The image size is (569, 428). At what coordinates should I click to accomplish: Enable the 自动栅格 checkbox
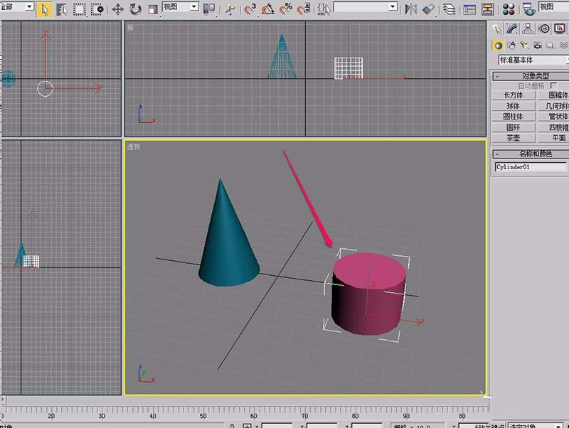click(x=554, y=85)
